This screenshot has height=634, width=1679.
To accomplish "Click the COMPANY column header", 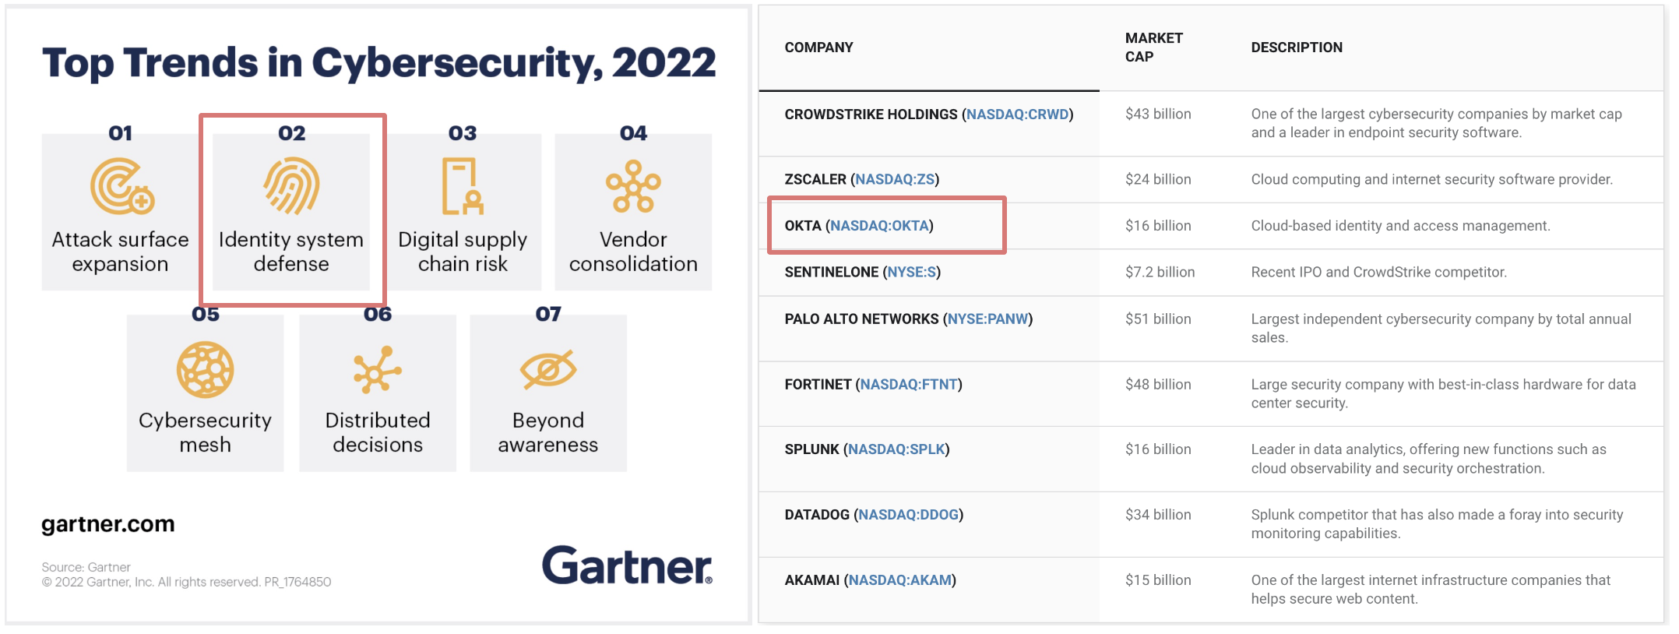I will coord(818,48).
